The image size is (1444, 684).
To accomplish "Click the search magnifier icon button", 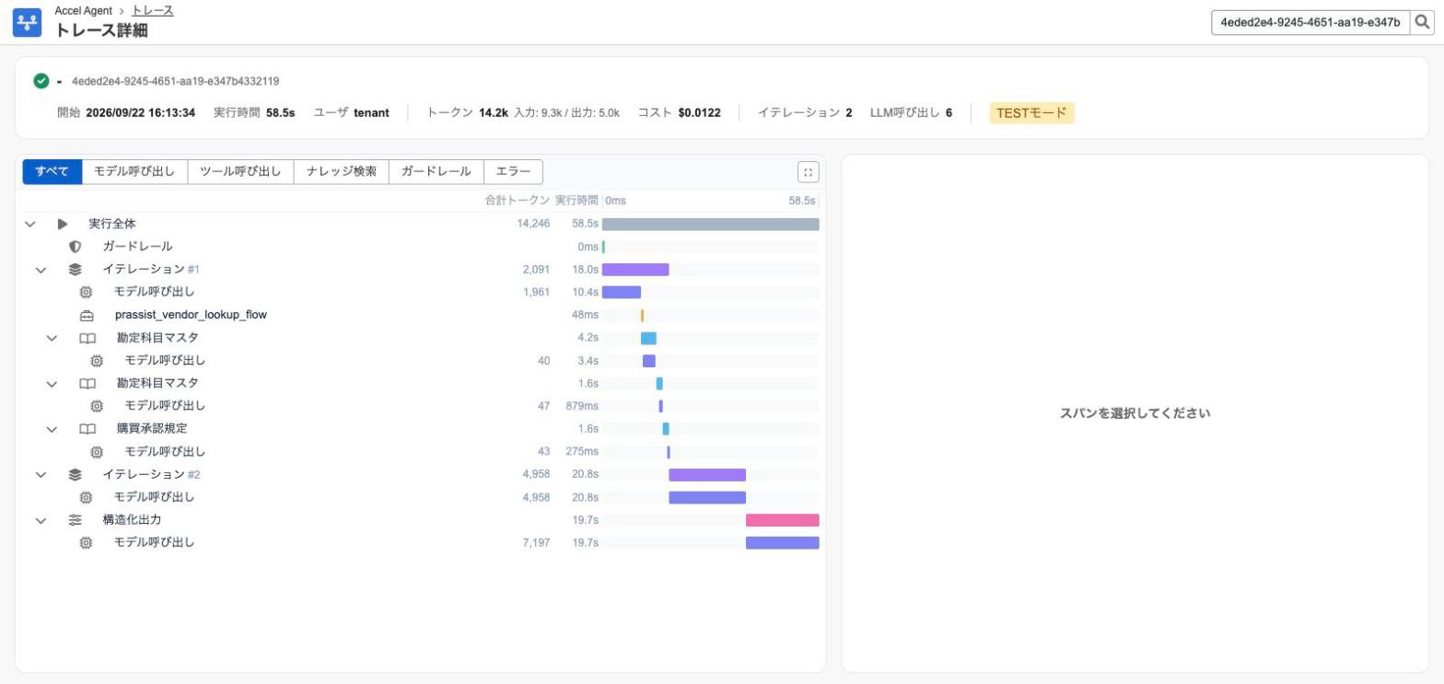I will click(x=1422, y=23).
